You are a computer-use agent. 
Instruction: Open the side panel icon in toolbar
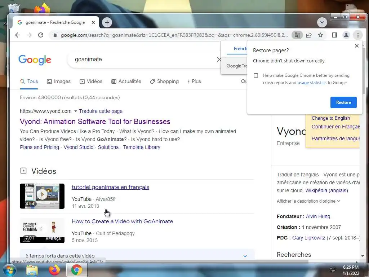(335, 35)
